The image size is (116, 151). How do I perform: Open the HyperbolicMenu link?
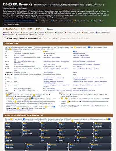coord(78,64)
